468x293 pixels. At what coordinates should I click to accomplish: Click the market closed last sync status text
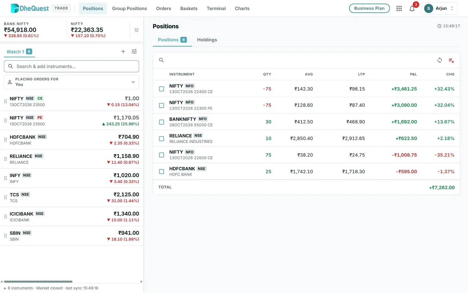[x=53, y=288]
